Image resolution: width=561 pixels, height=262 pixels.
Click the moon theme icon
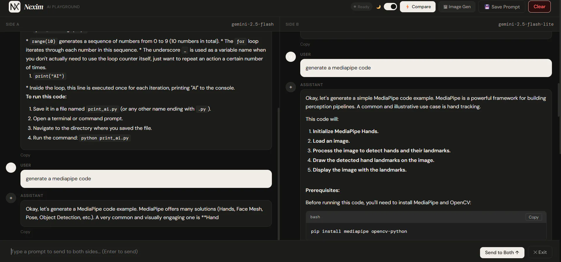coord(379,7)
